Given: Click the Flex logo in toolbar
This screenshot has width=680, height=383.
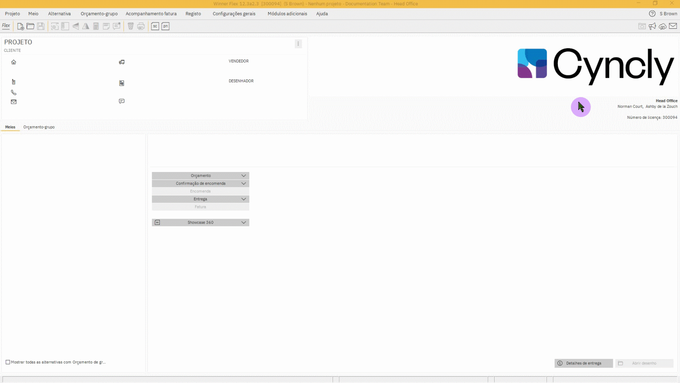Looking at the screenshot, I should [x=6, y=26].
